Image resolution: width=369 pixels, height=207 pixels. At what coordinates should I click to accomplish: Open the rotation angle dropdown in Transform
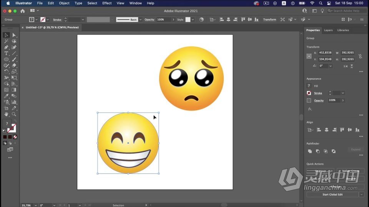click(331, 66)
